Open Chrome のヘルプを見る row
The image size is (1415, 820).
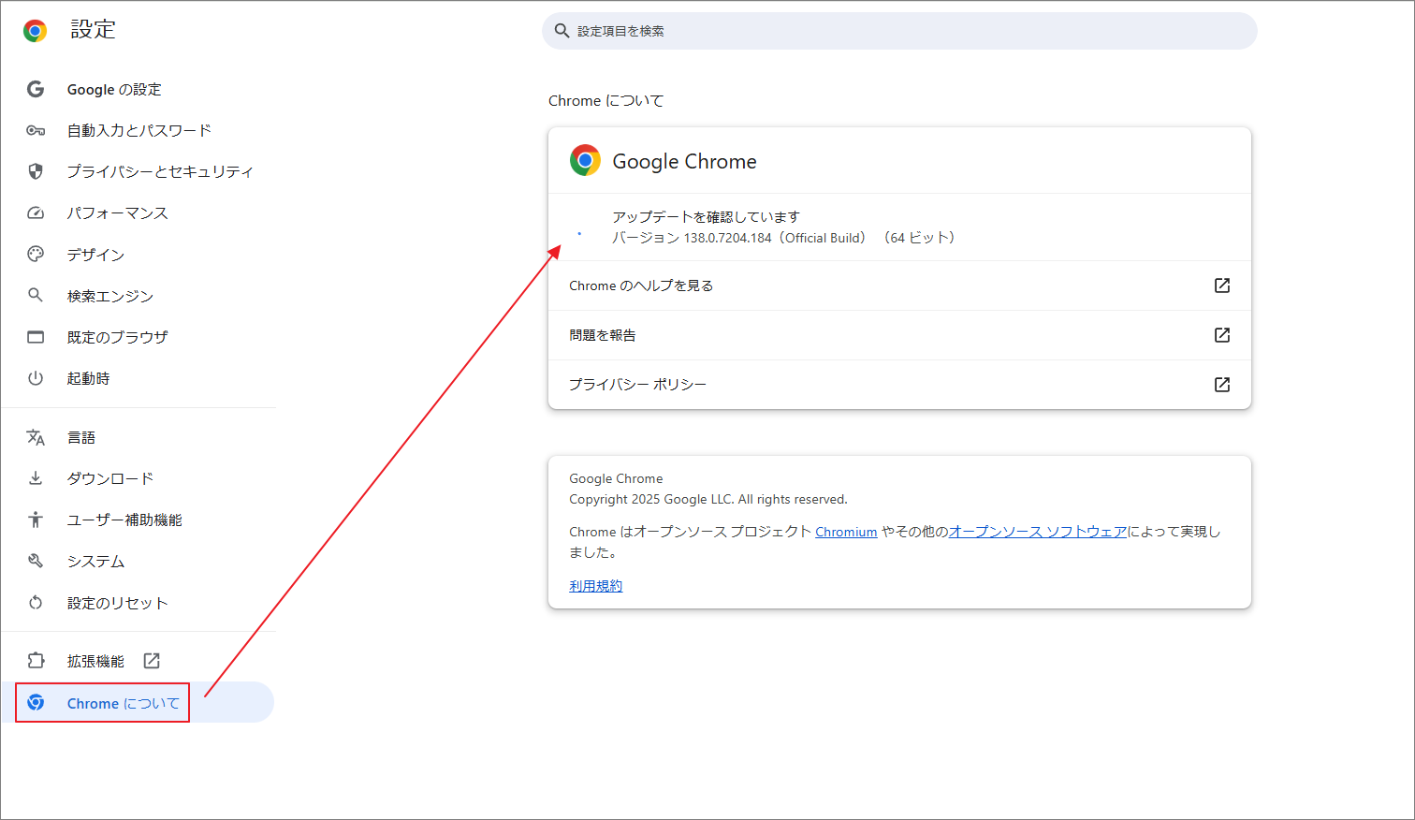tap(899, 286)
